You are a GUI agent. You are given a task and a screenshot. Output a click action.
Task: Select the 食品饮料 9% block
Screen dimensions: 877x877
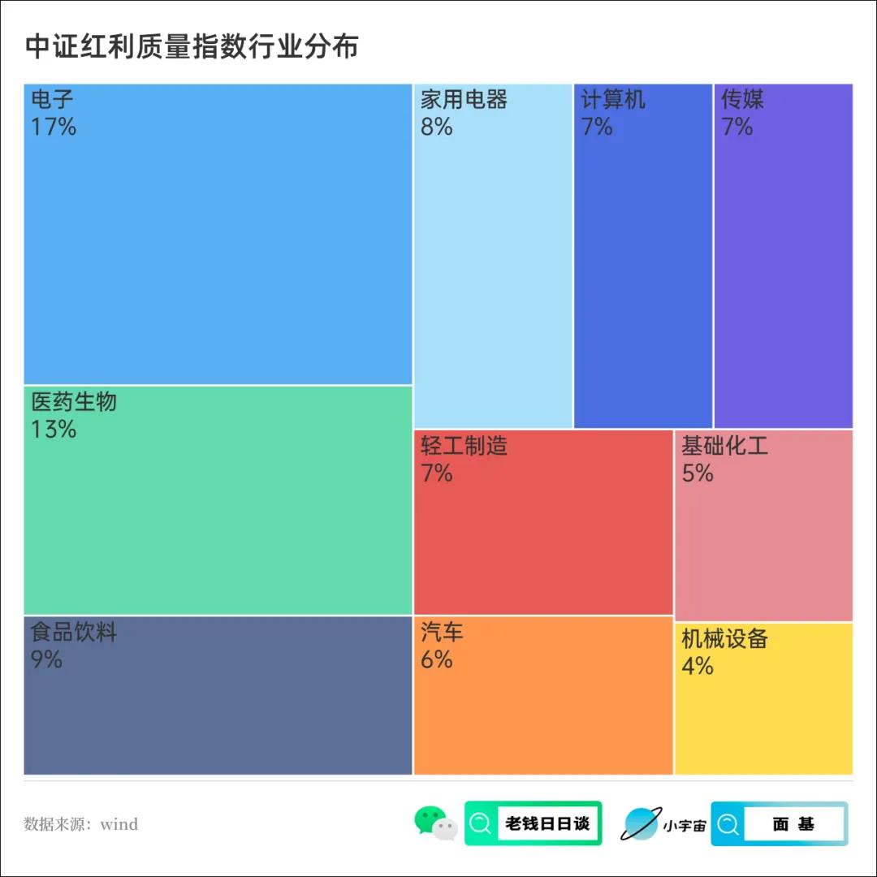218,706
